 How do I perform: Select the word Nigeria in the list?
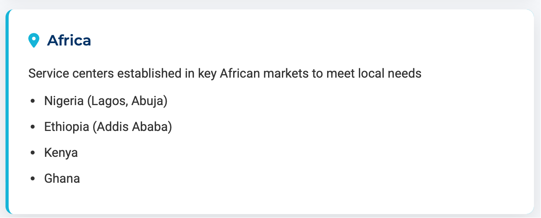(x=64, y=101)
